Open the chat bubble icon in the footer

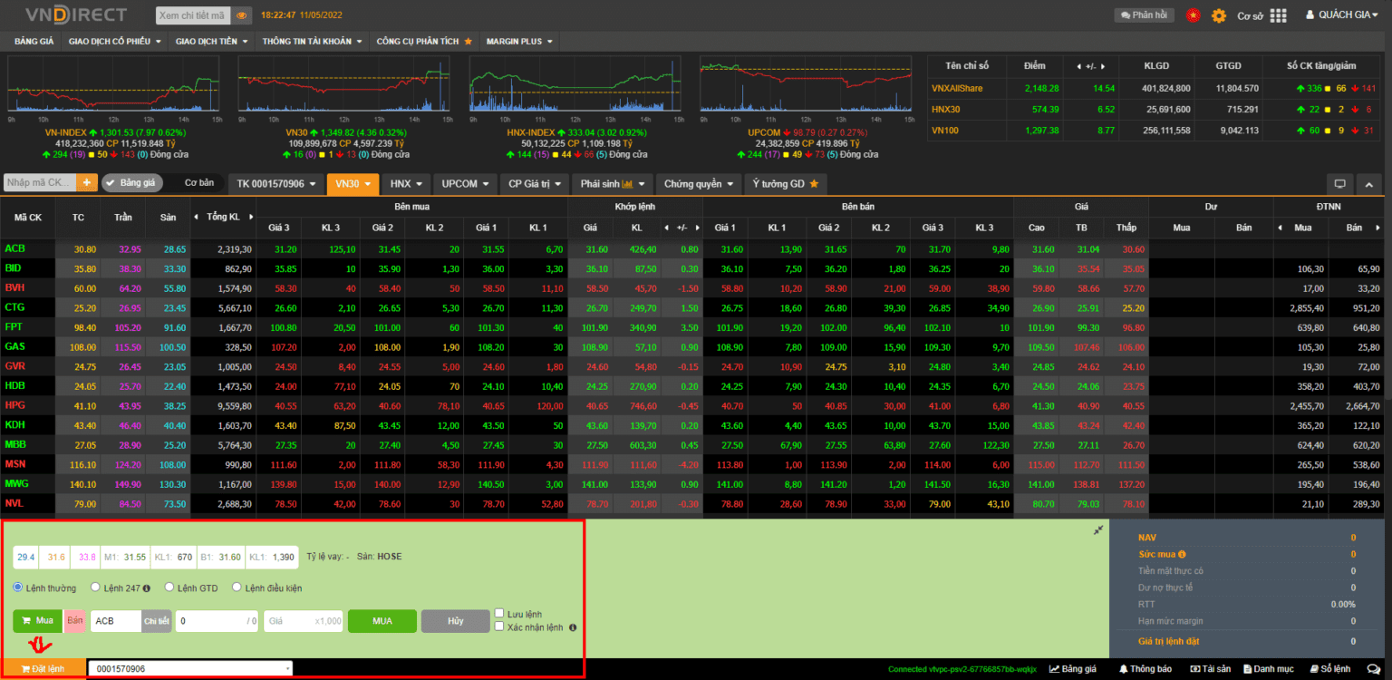pyautogui.click(x=1373, y=669)
